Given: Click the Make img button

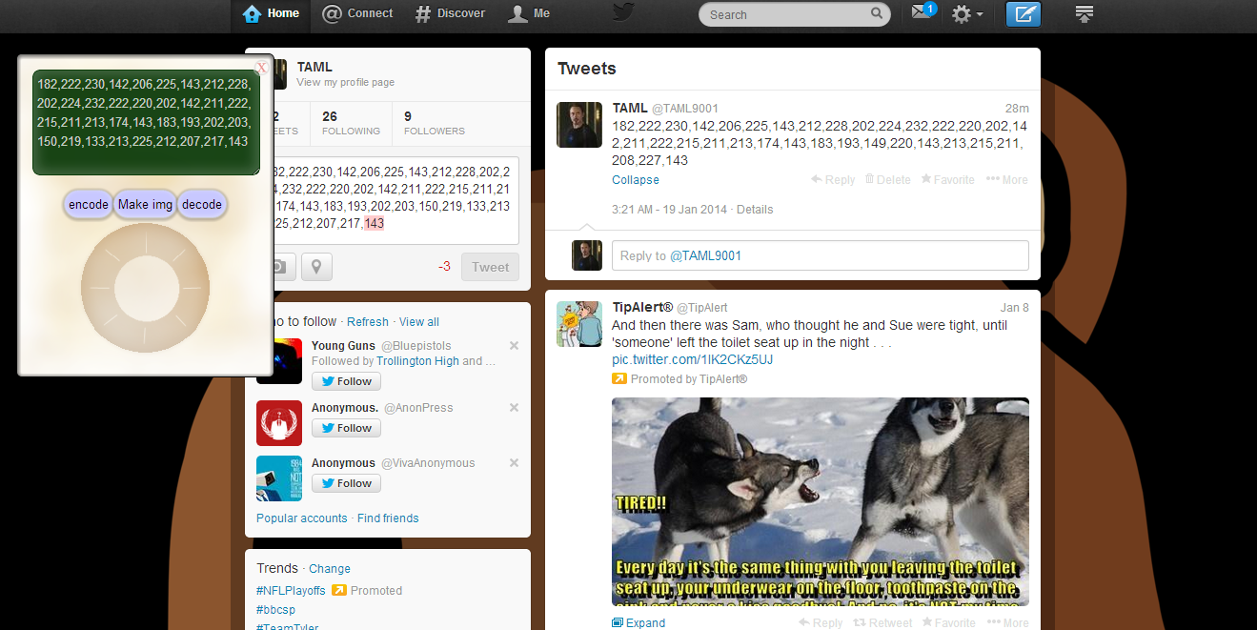Looking at the screenshot, I should (146, 204).
